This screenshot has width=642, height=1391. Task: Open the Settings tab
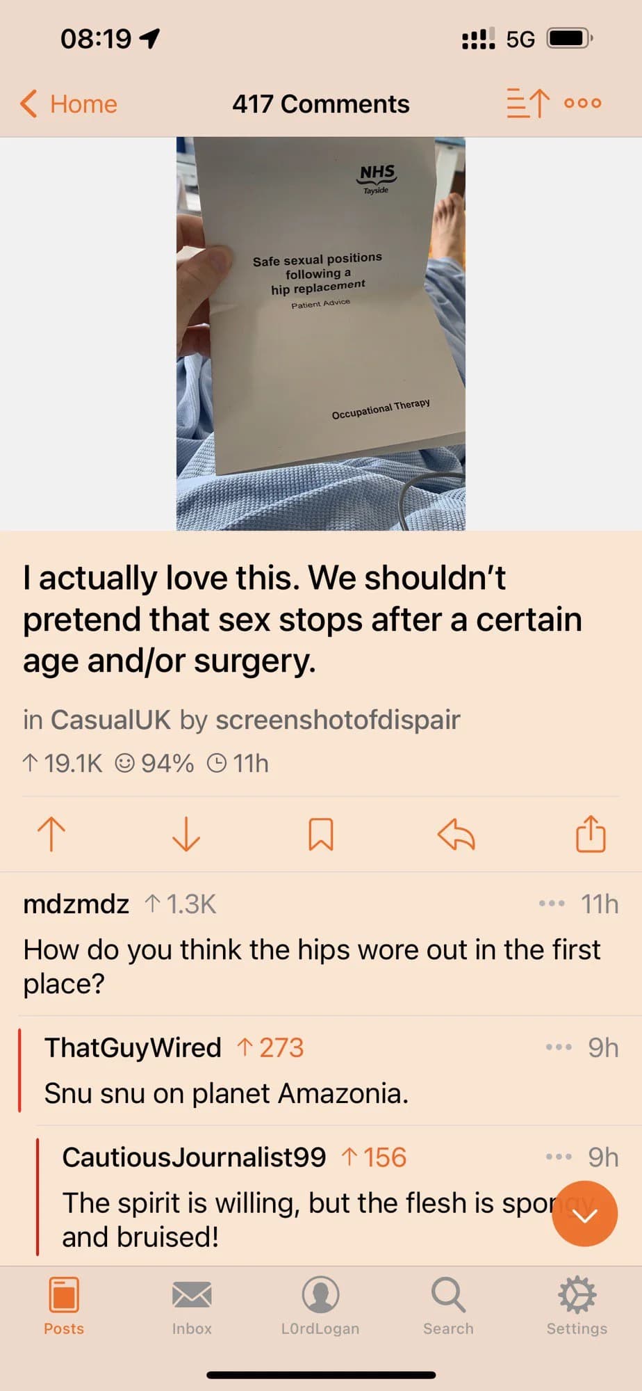(x=577, y=1305)
